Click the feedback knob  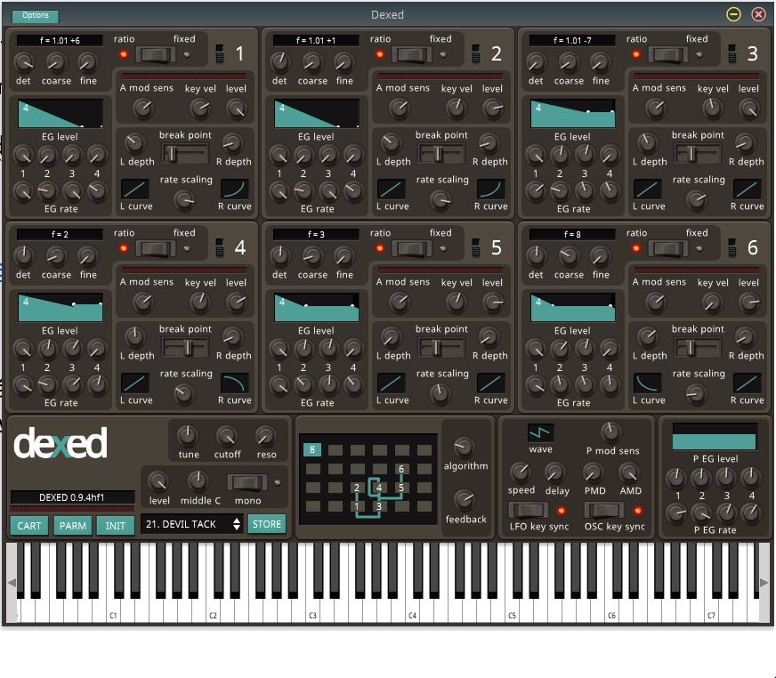pyautogui.click(x=465, y=500)
